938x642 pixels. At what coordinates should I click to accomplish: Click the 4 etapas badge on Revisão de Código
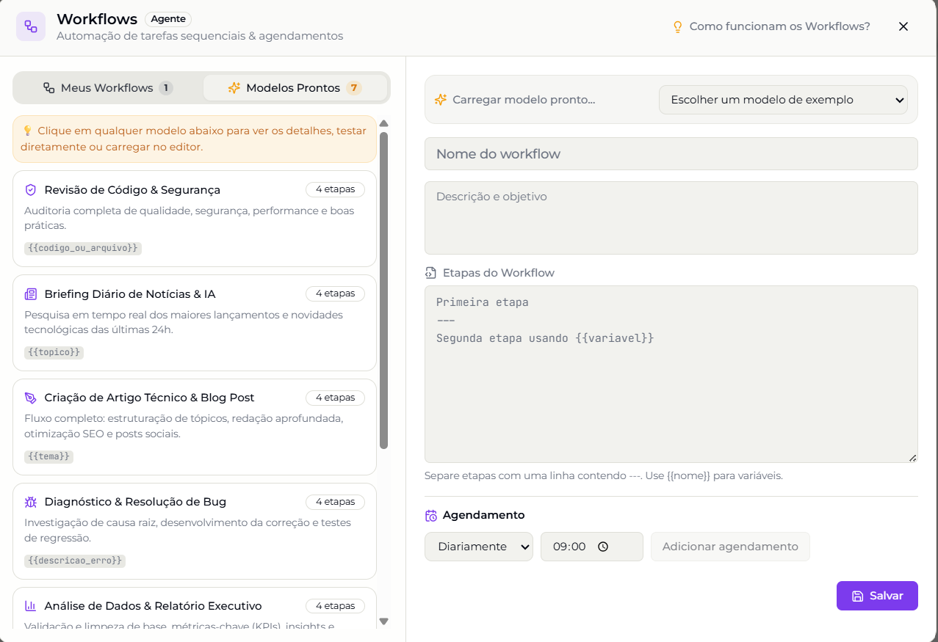point(335,189)
